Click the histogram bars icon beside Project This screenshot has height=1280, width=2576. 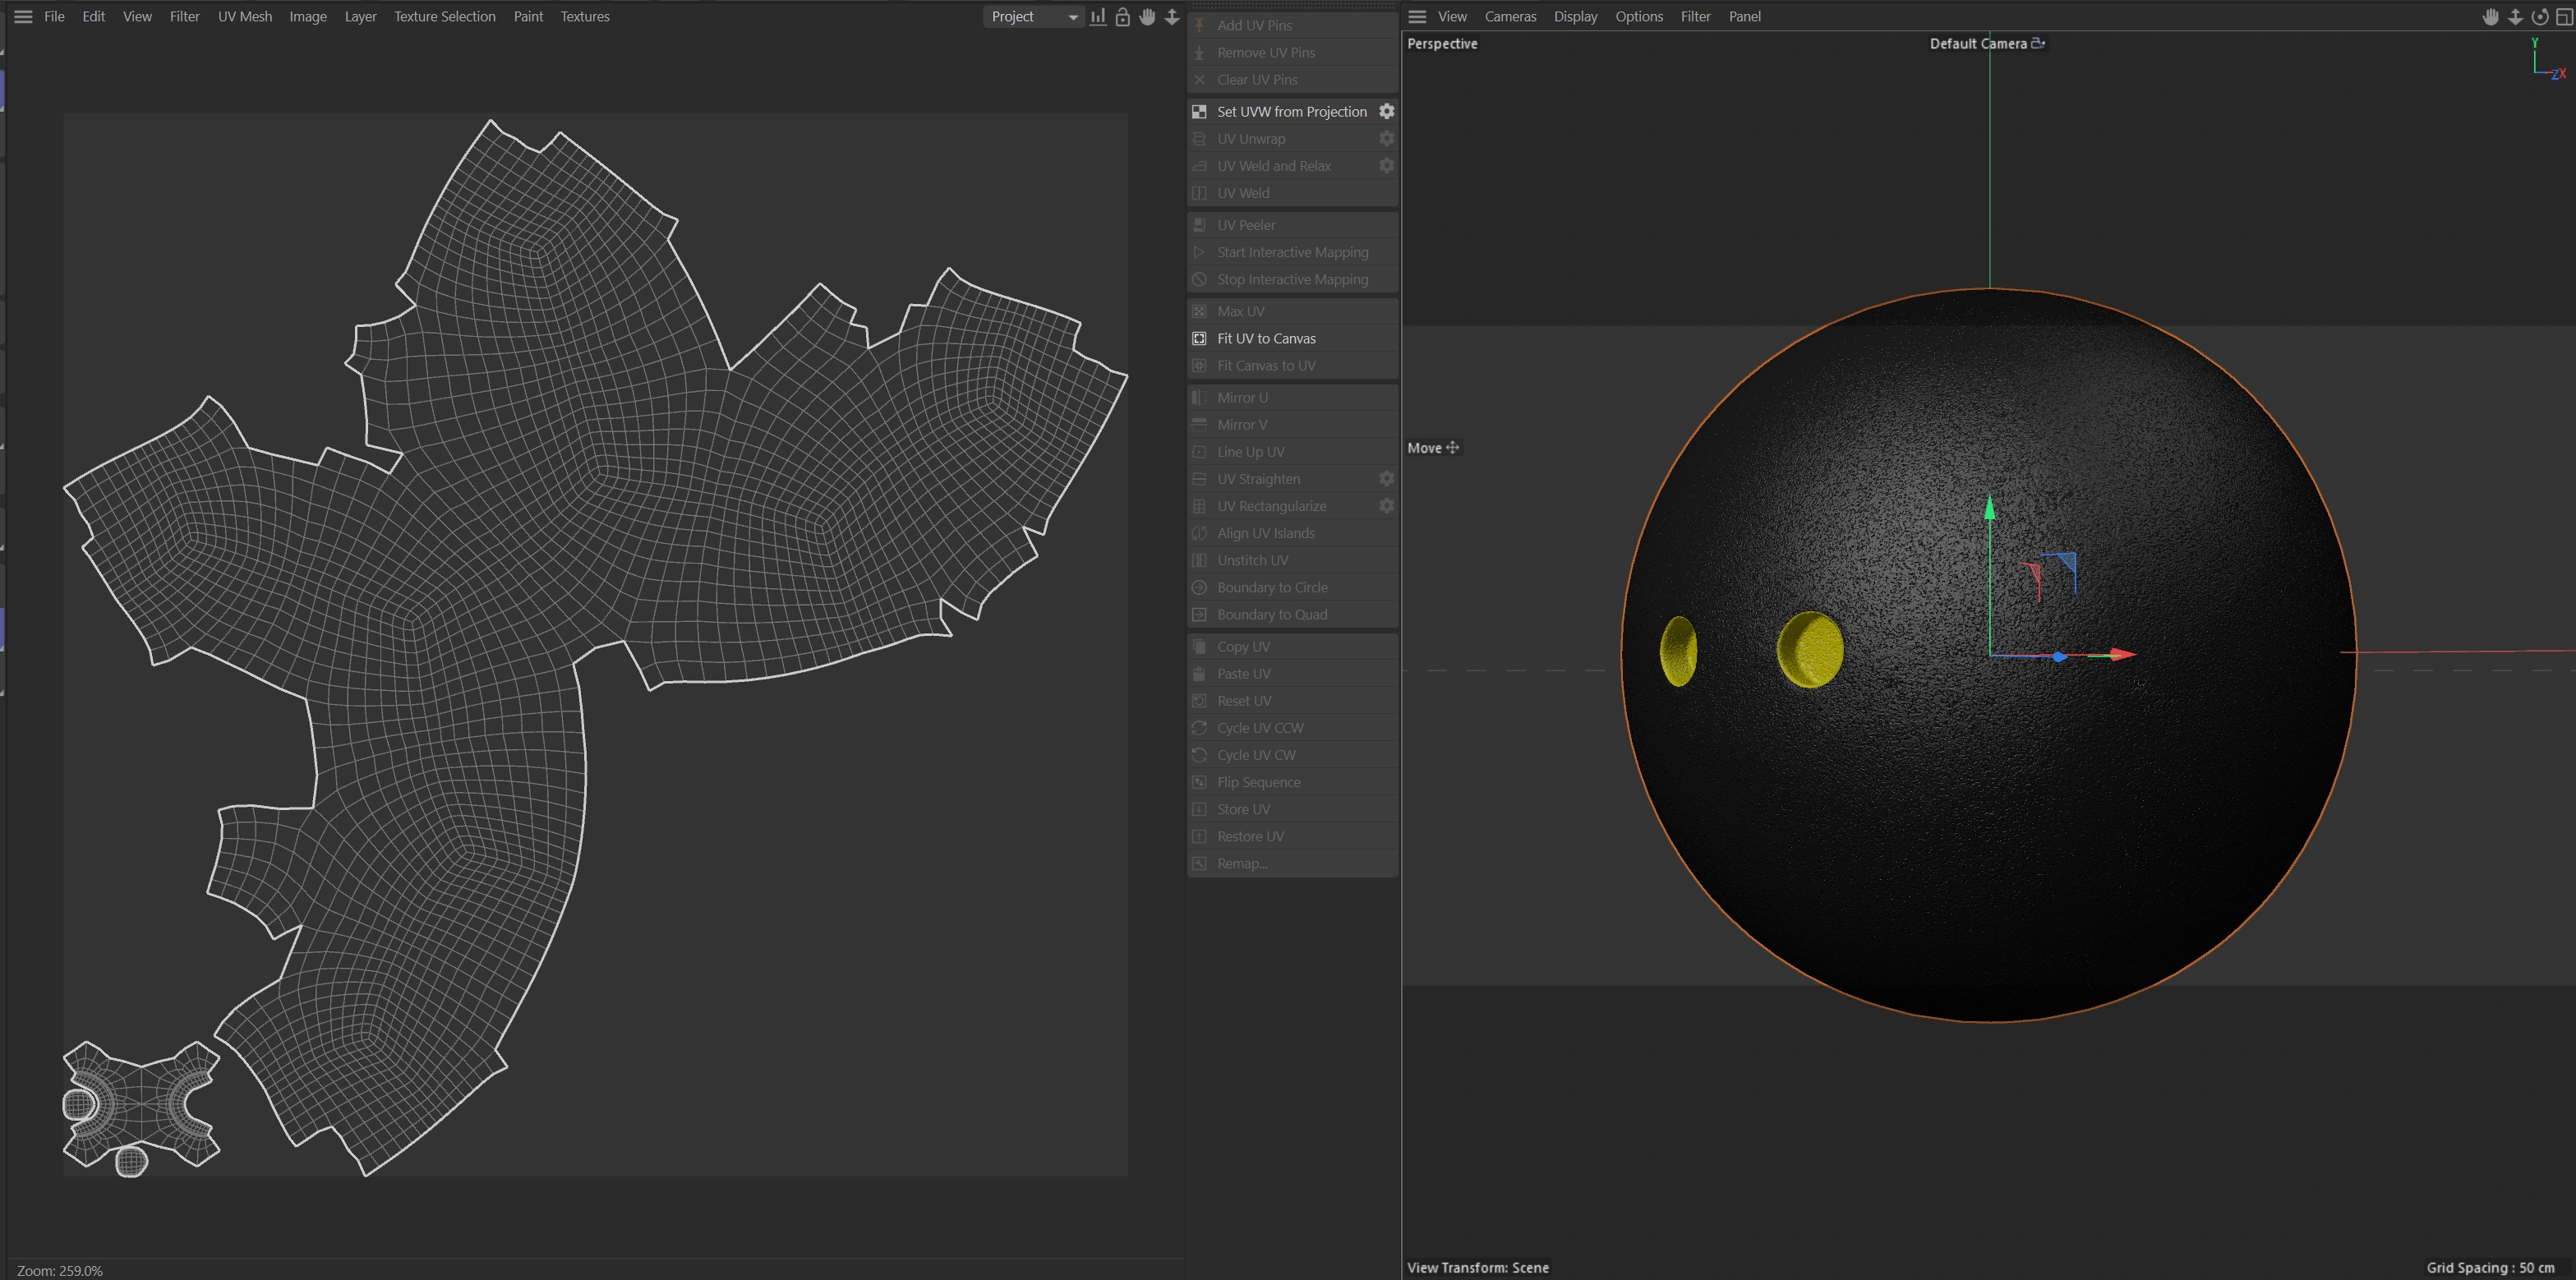point(1098,17)
